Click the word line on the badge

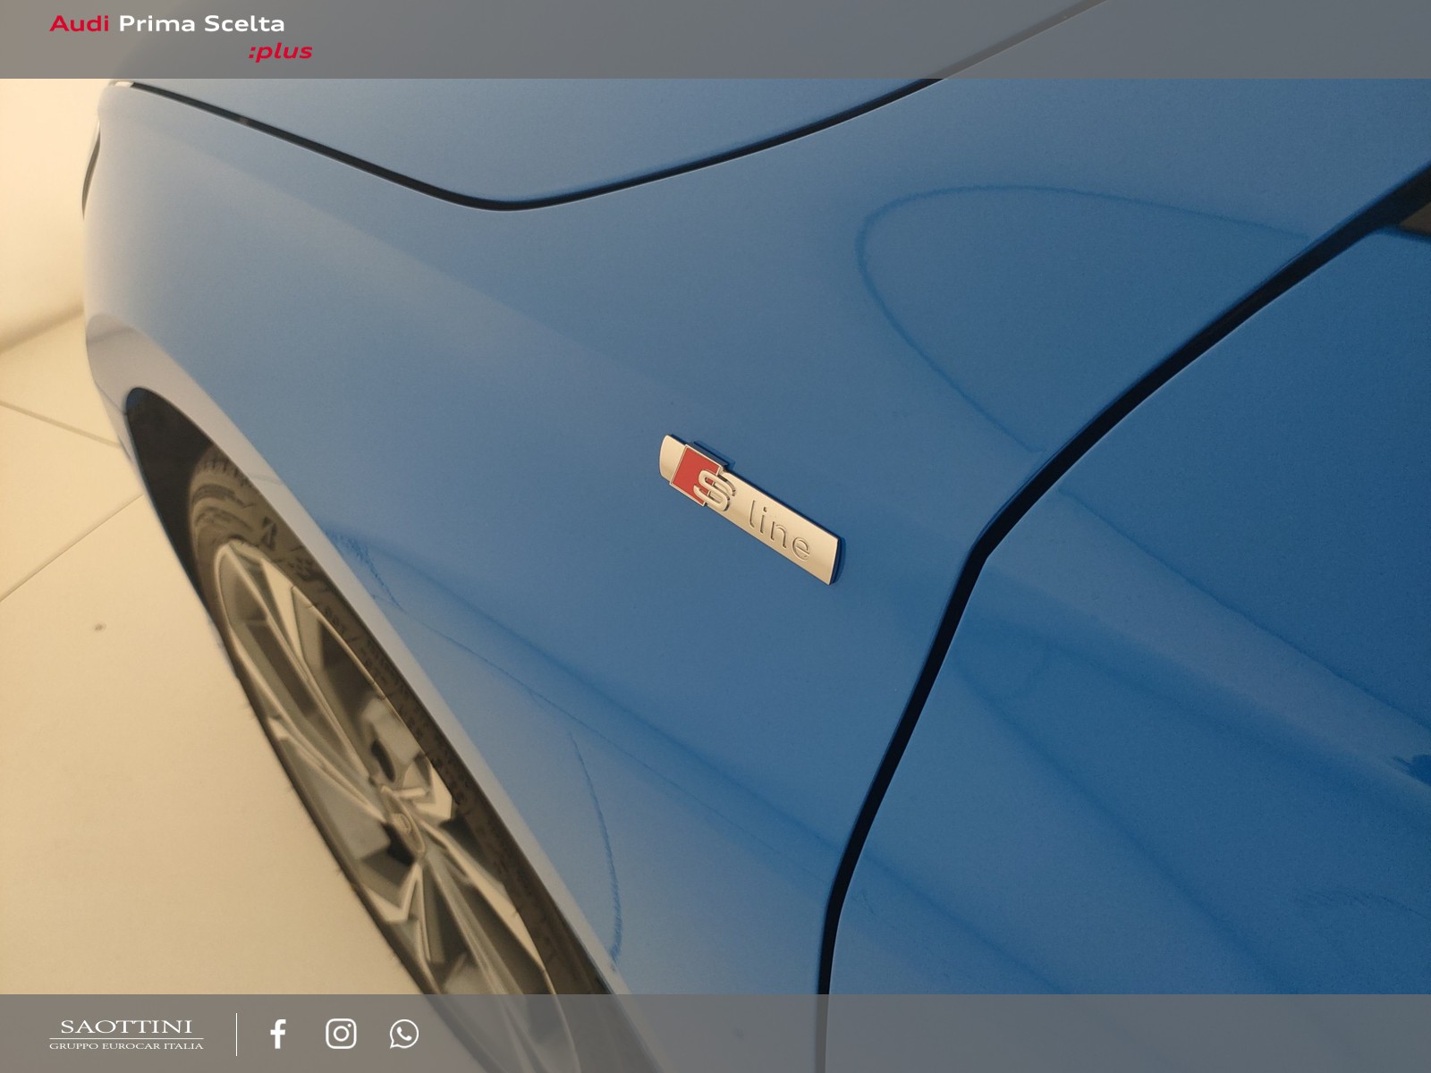tap(780, 530)
